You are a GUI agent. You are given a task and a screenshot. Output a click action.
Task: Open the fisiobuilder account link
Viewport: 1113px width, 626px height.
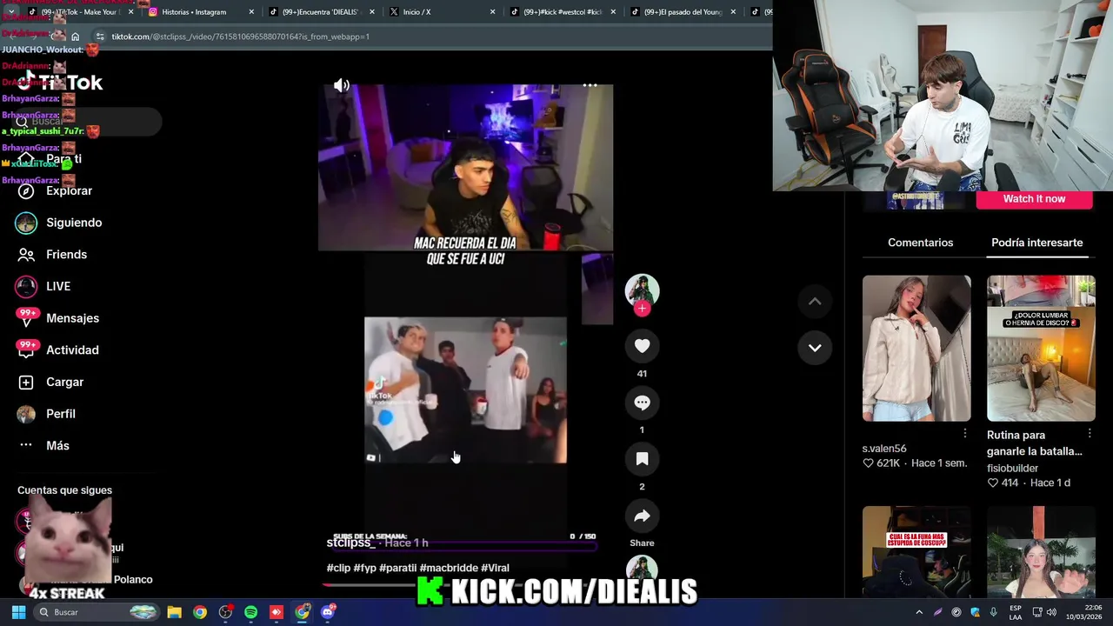(x=1012, y=468)
